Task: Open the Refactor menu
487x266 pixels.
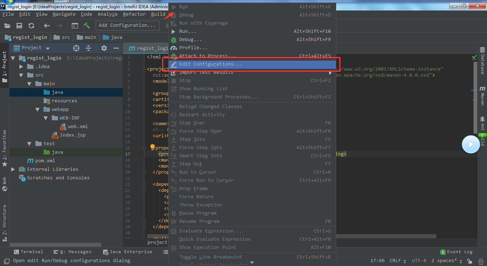Action: click(x=134, y=14)
